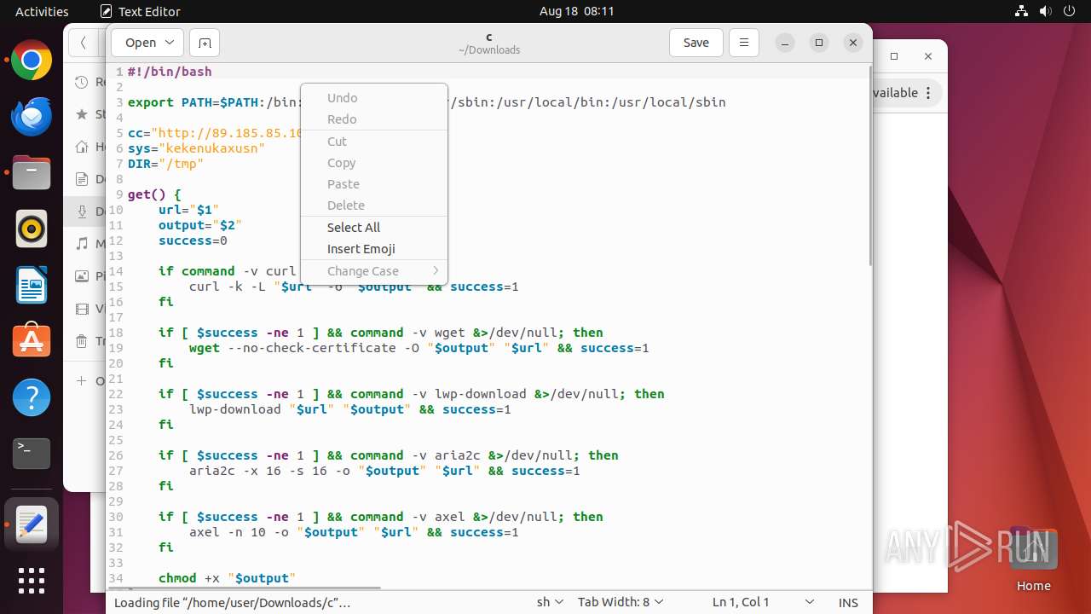Expand the Open recent files dropdown arrow

169,43
